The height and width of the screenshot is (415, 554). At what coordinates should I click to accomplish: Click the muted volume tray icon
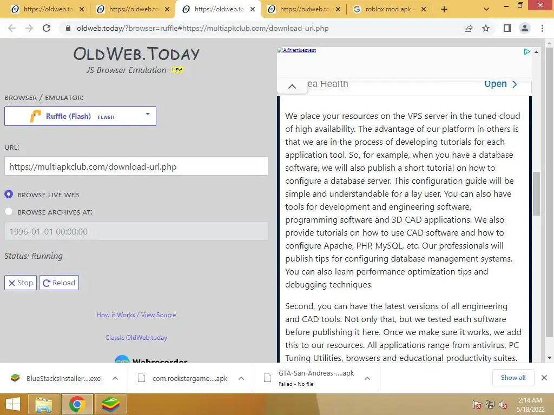click(503, 405)
